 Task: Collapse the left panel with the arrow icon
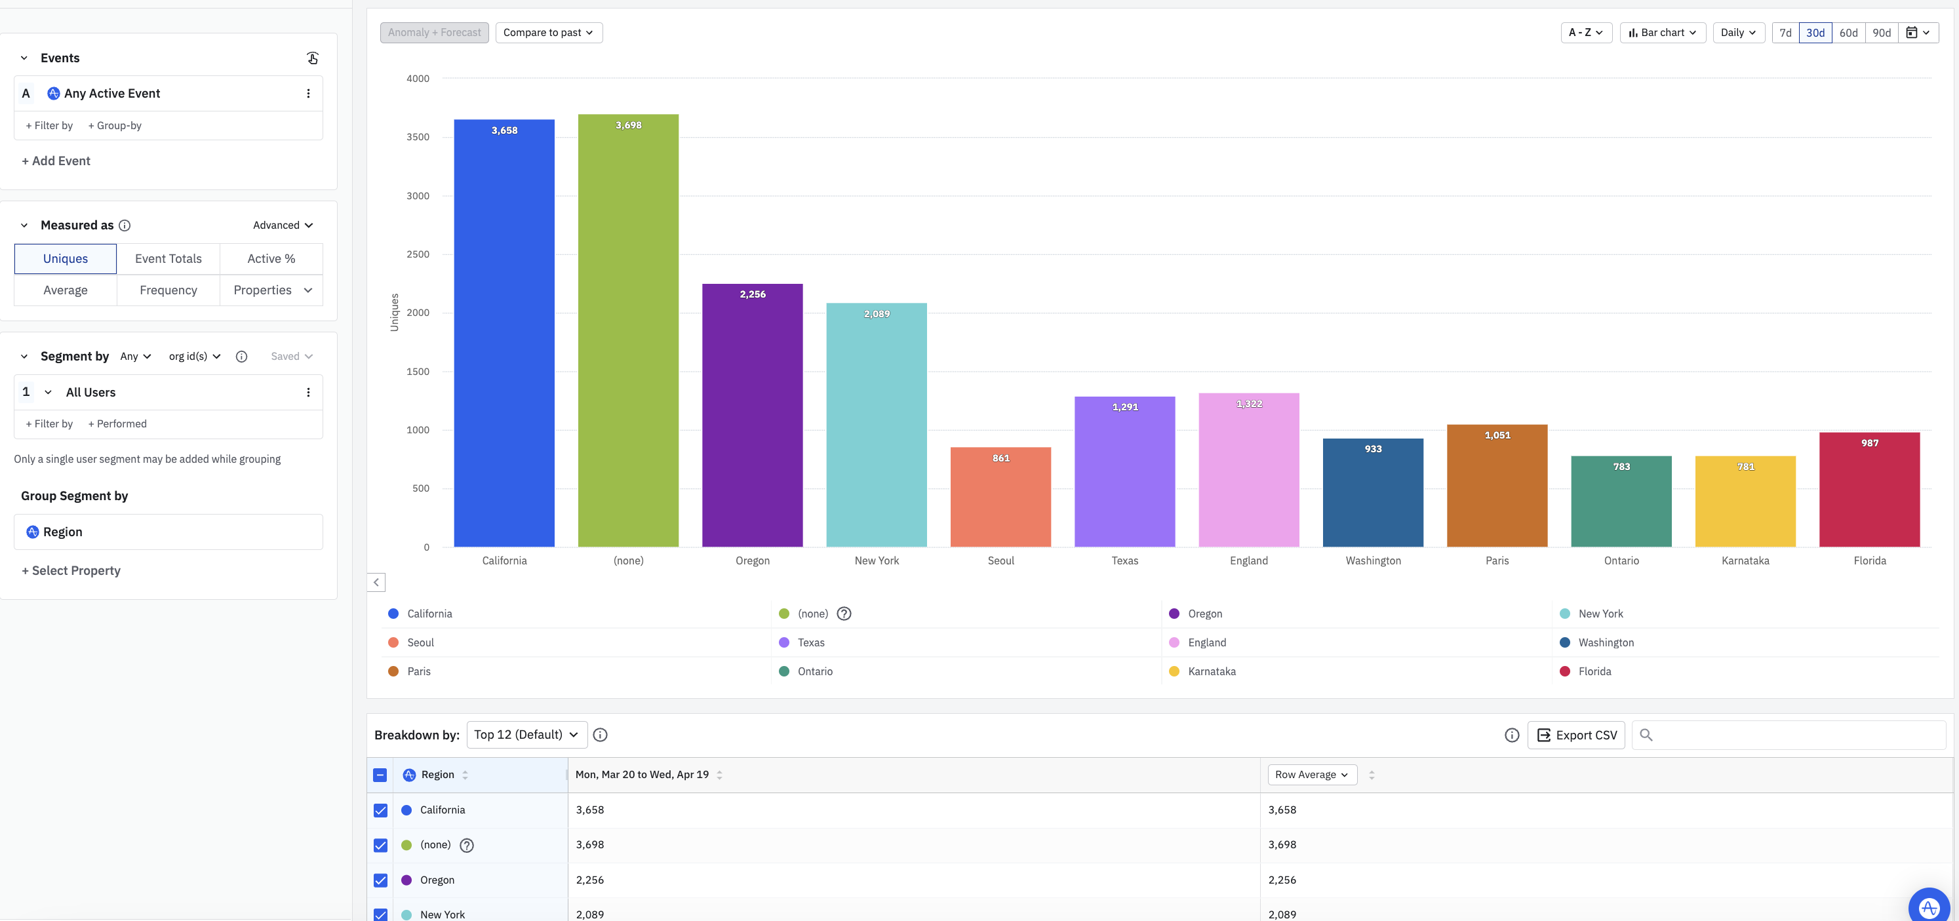[376, 583]
